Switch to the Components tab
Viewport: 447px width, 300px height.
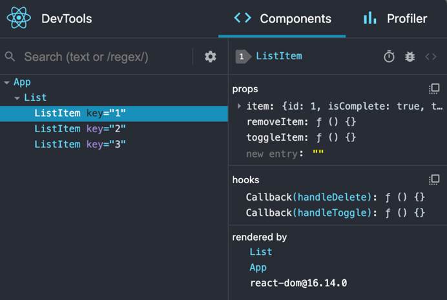(x=282, y=19)
